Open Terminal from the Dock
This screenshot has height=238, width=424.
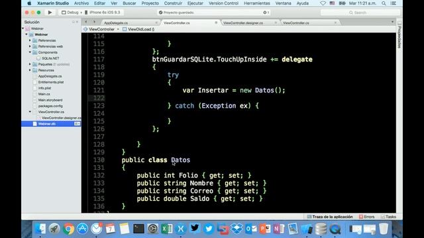click(x=138, y=229)
